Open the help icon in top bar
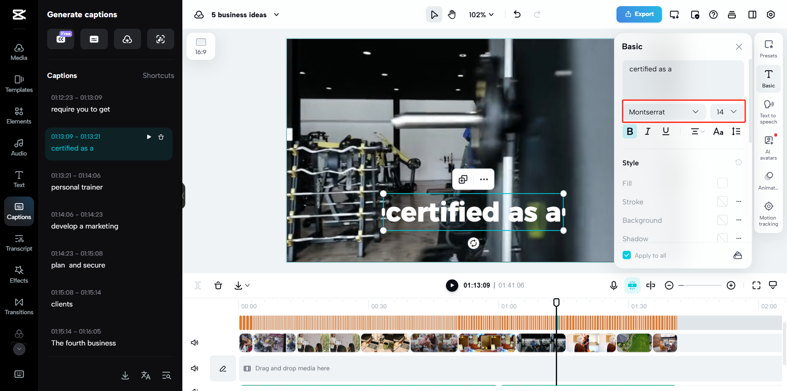787x391 pixels. click(x=713, y=15)
